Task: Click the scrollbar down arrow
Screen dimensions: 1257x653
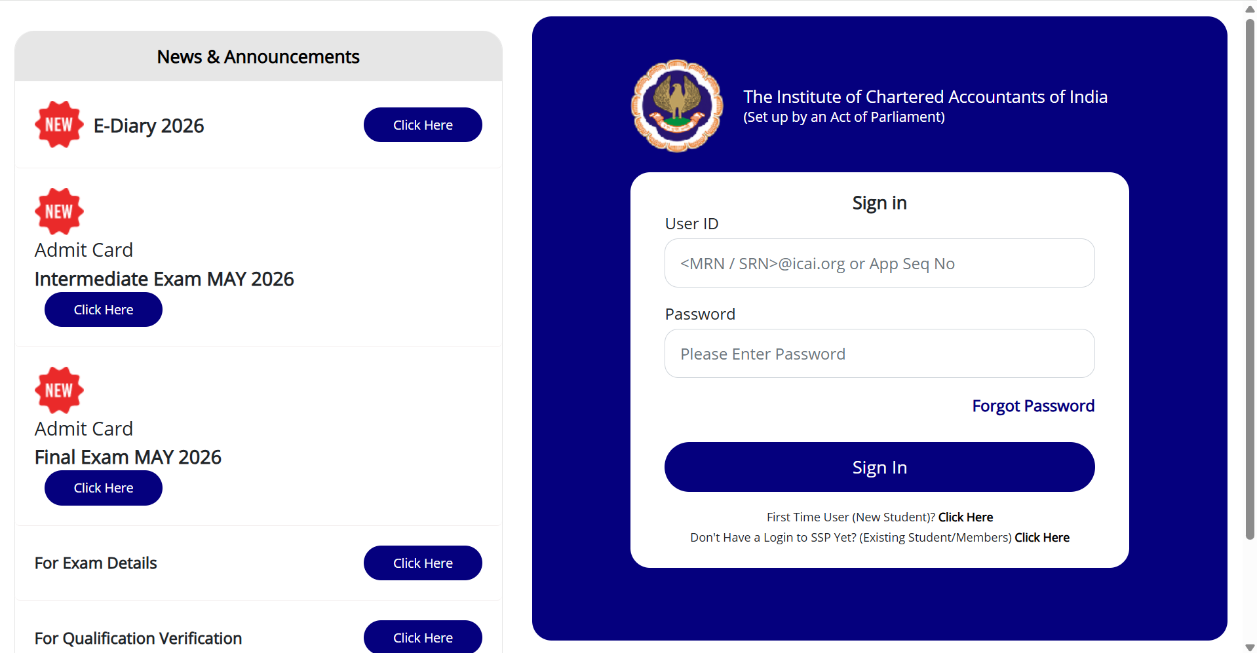Action: [x=1250, y=647]
